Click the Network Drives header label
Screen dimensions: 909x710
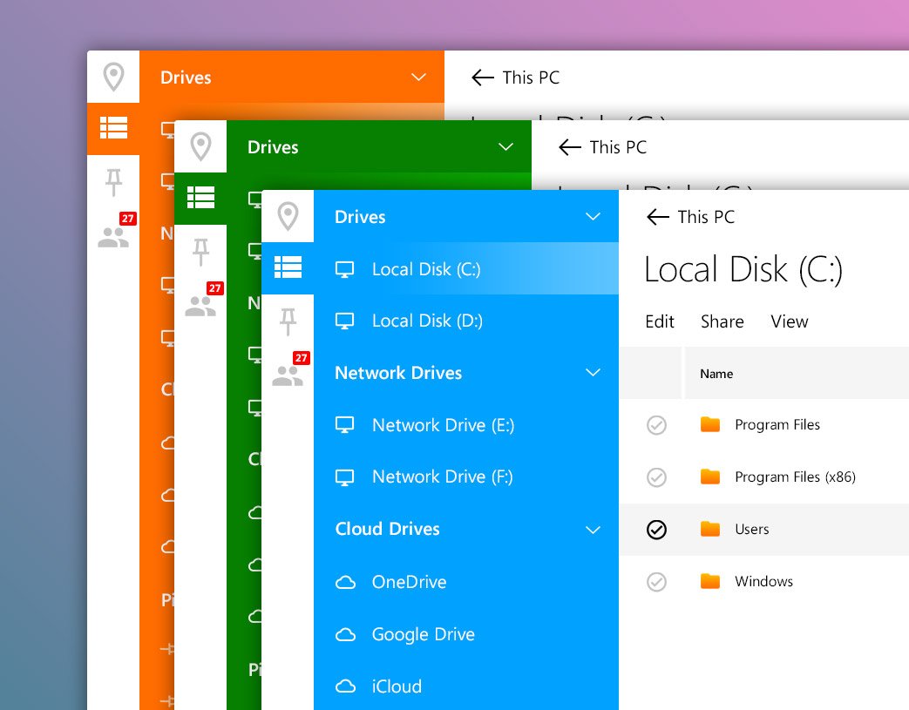coord(398,373)
